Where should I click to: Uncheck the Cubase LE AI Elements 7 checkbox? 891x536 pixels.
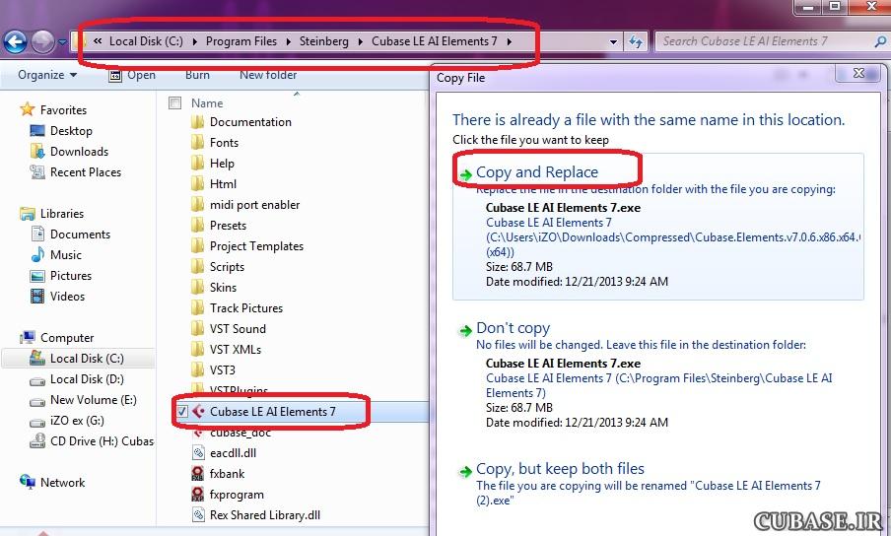(181, 411)
